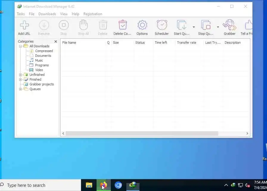
Task: Click the Tell a Friend thumbs-up icon
Action: (249, 25)
